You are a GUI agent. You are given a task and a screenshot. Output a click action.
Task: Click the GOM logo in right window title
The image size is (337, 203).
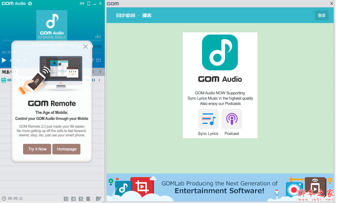coord(113,4)
